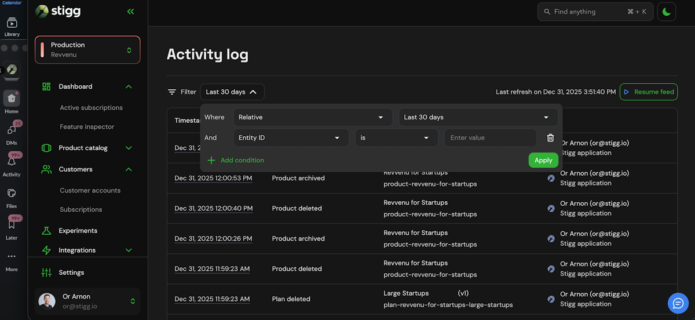The image size is (695, 320).
Task: Open the Entity ID field dropdown
Action: (291, 138)
